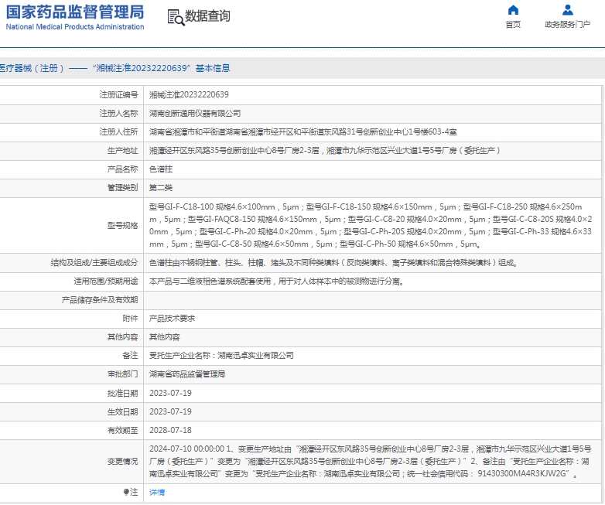The height and width of the screenshot is (505, 605).
Task: Click the 数据查询 search document icon
Action: point(176,17)
